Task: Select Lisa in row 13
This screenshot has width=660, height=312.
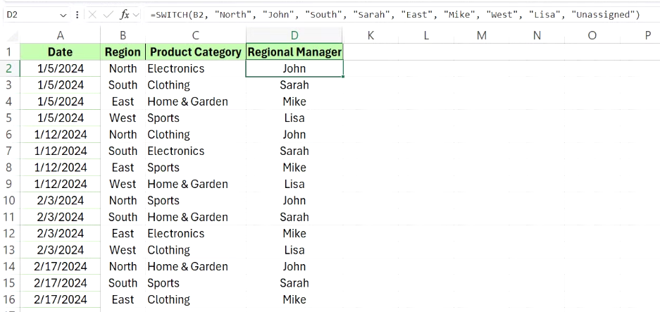Action: pos(294,250)
